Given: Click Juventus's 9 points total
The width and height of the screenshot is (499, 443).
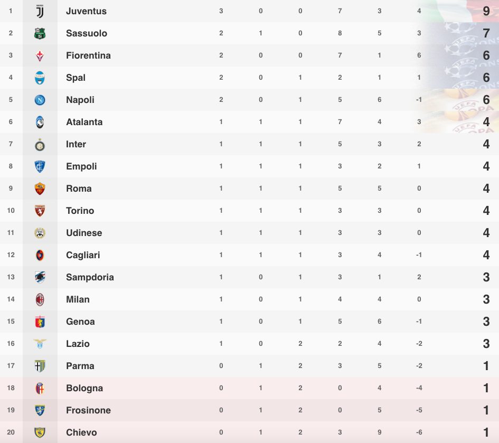Looking at the screenshot, I should pos(486,11).
